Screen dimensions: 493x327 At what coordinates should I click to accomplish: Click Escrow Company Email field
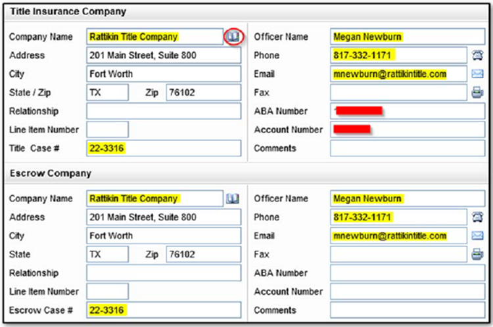point(398,236)
